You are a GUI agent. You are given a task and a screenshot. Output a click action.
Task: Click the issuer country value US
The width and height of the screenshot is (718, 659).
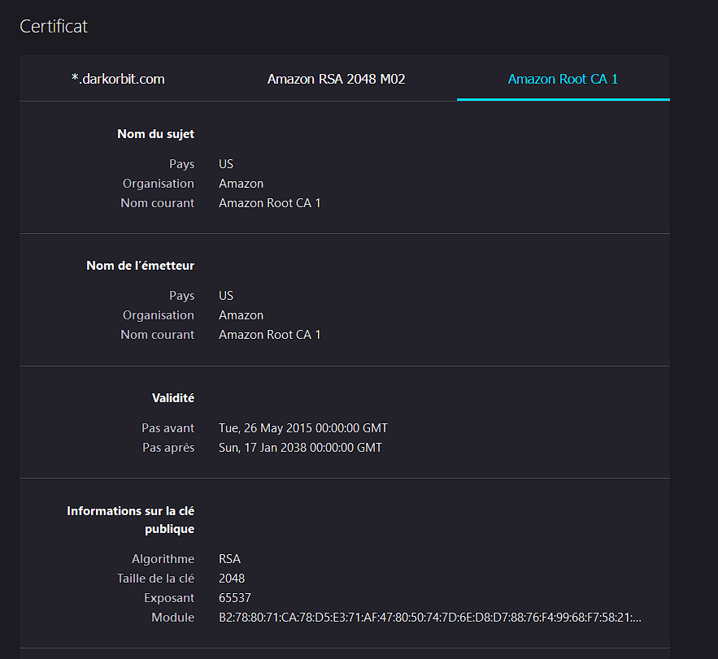click(x=226, y=296)
